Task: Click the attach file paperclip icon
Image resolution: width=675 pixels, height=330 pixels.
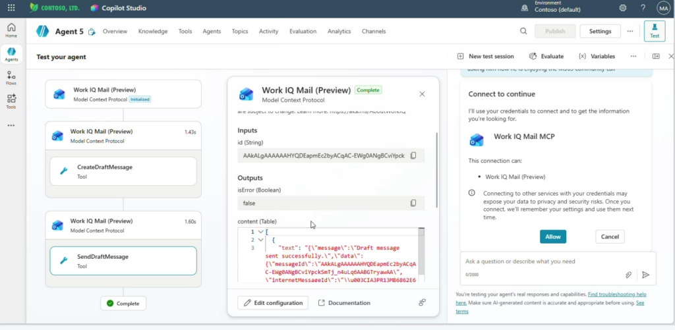Action: [x=629, y=275]
